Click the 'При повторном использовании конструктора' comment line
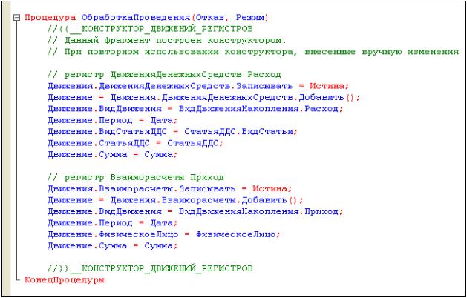467x298 pixels. pyautogui.click(x=253, y=52)
